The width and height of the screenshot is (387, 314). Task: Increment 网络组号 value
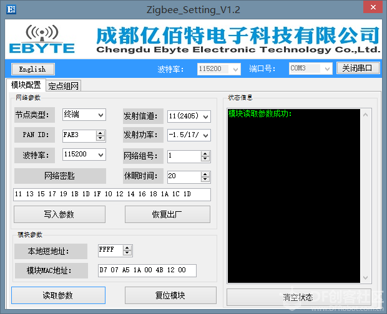coord(205,154)
